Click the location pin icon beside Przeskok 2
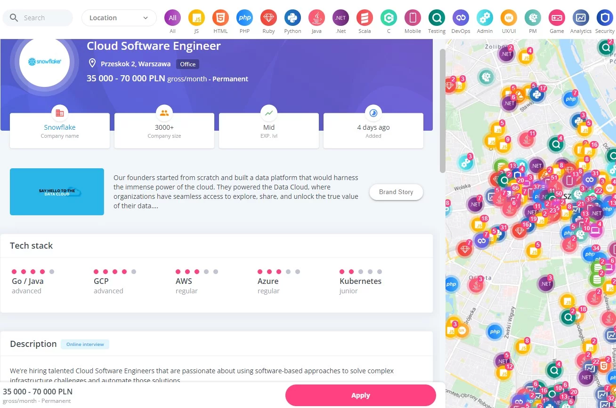The height and width of the screenshot is (408, 616). (92, 63)
